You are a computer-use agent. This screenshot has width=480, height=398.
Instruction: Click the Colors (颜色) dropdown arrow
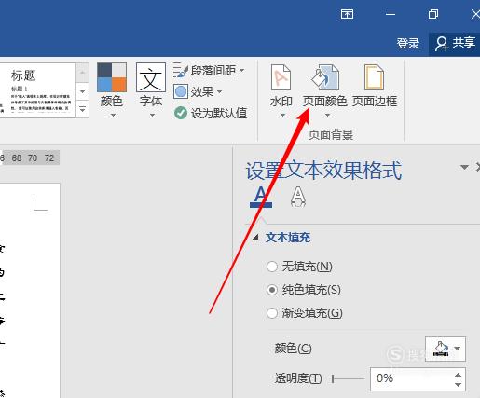(113, 116)
